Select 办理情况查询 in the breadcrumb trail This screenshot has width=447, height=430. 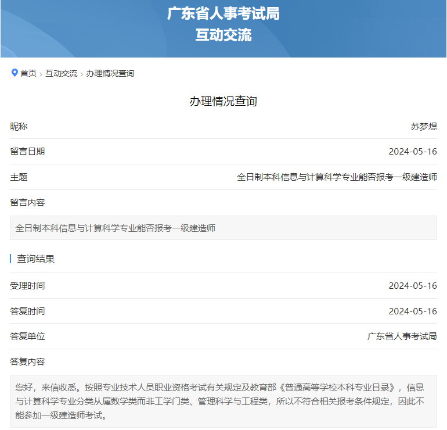click(x=110, y=73)
